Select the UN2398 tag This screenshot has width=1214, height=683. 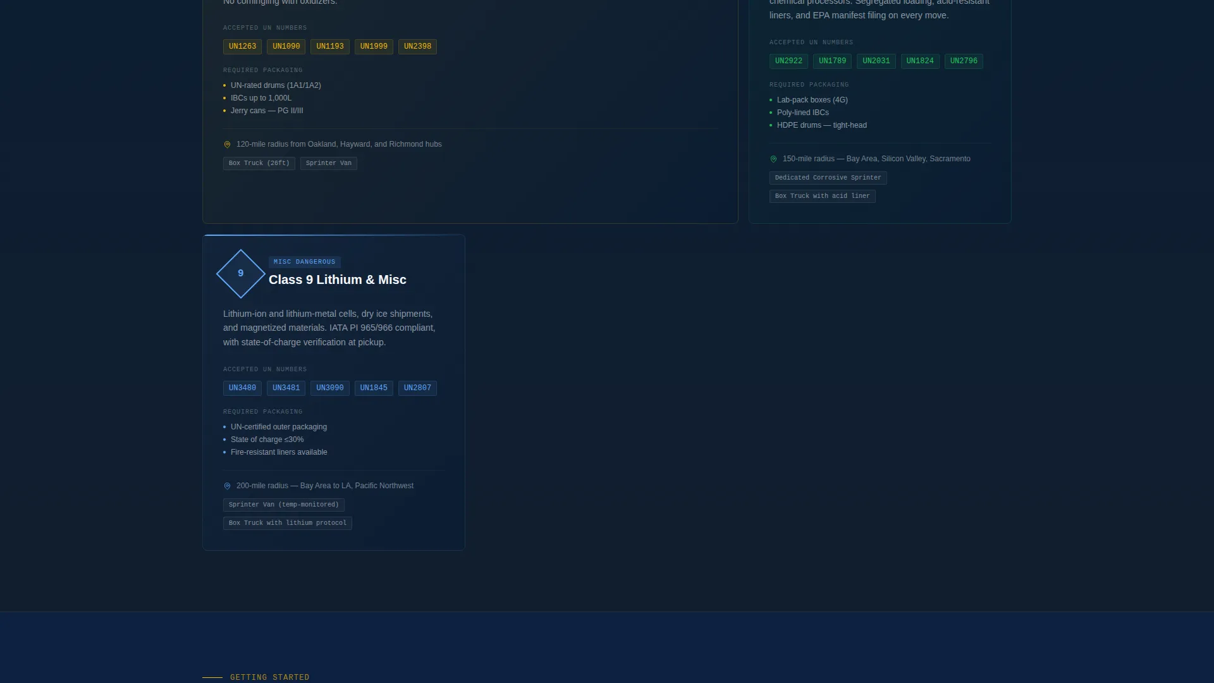tap(417, 47)
